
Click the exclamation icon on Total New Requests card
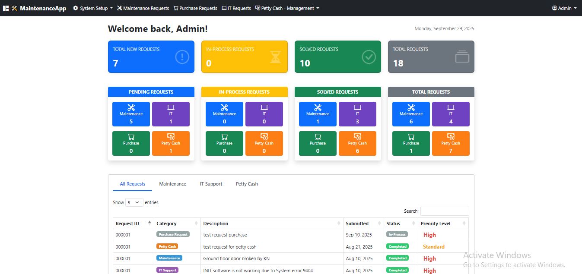coord(182,57)
